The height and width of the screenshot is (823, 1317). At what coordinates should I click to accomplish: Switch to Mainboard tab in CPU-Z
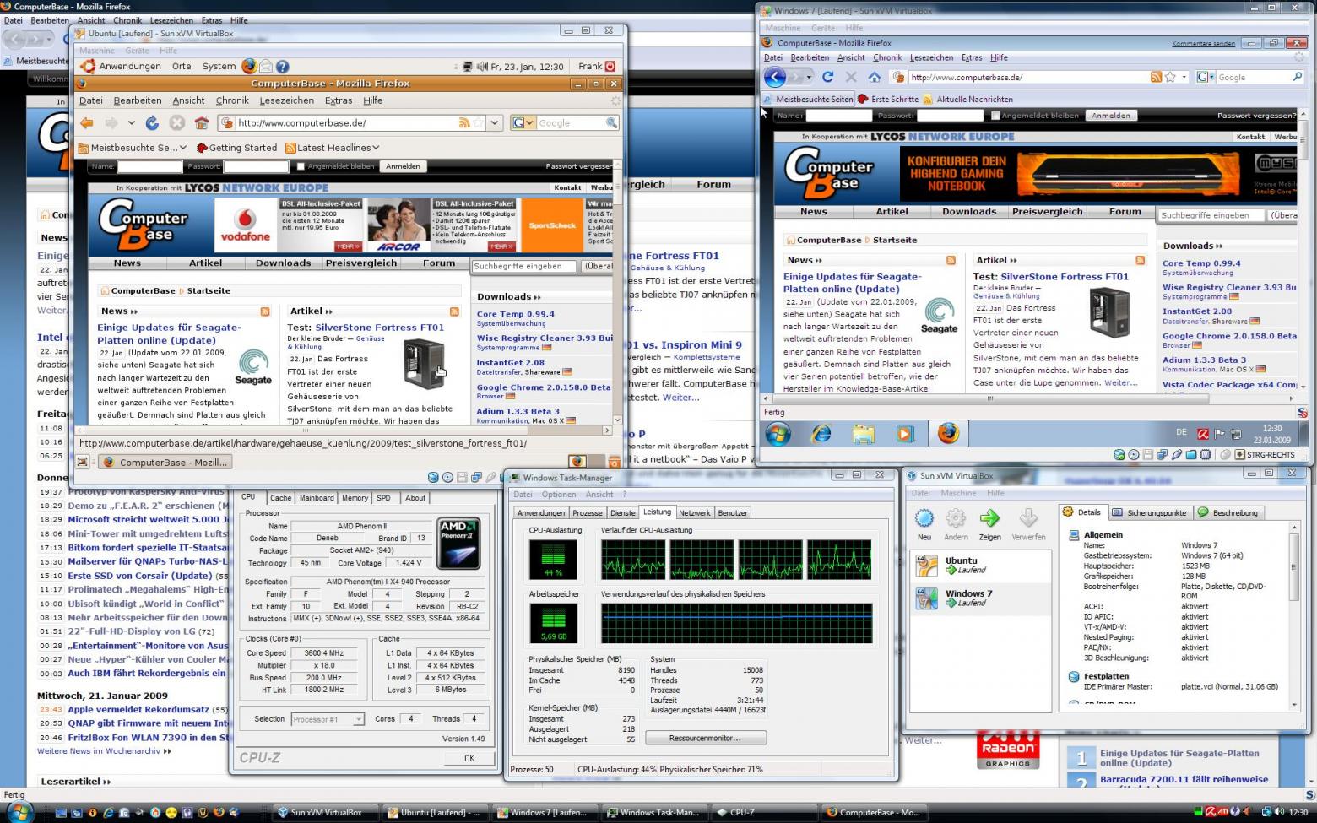pos(317,498)
